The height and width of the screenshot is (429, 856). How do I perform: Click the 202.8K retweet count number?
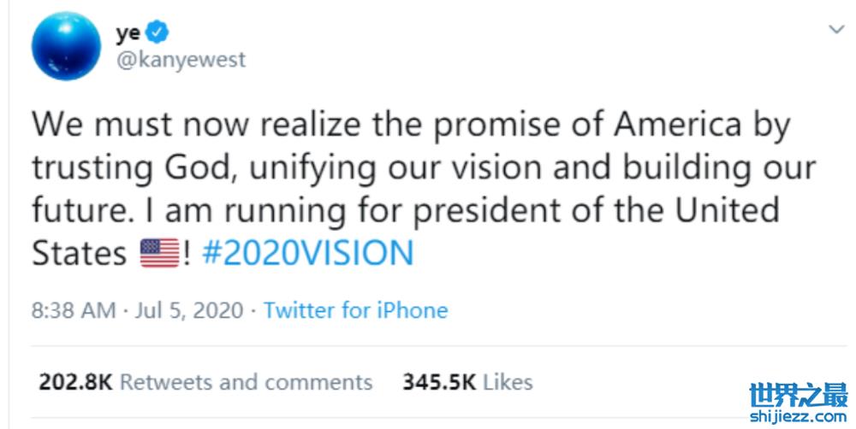[x=75, y=381]
